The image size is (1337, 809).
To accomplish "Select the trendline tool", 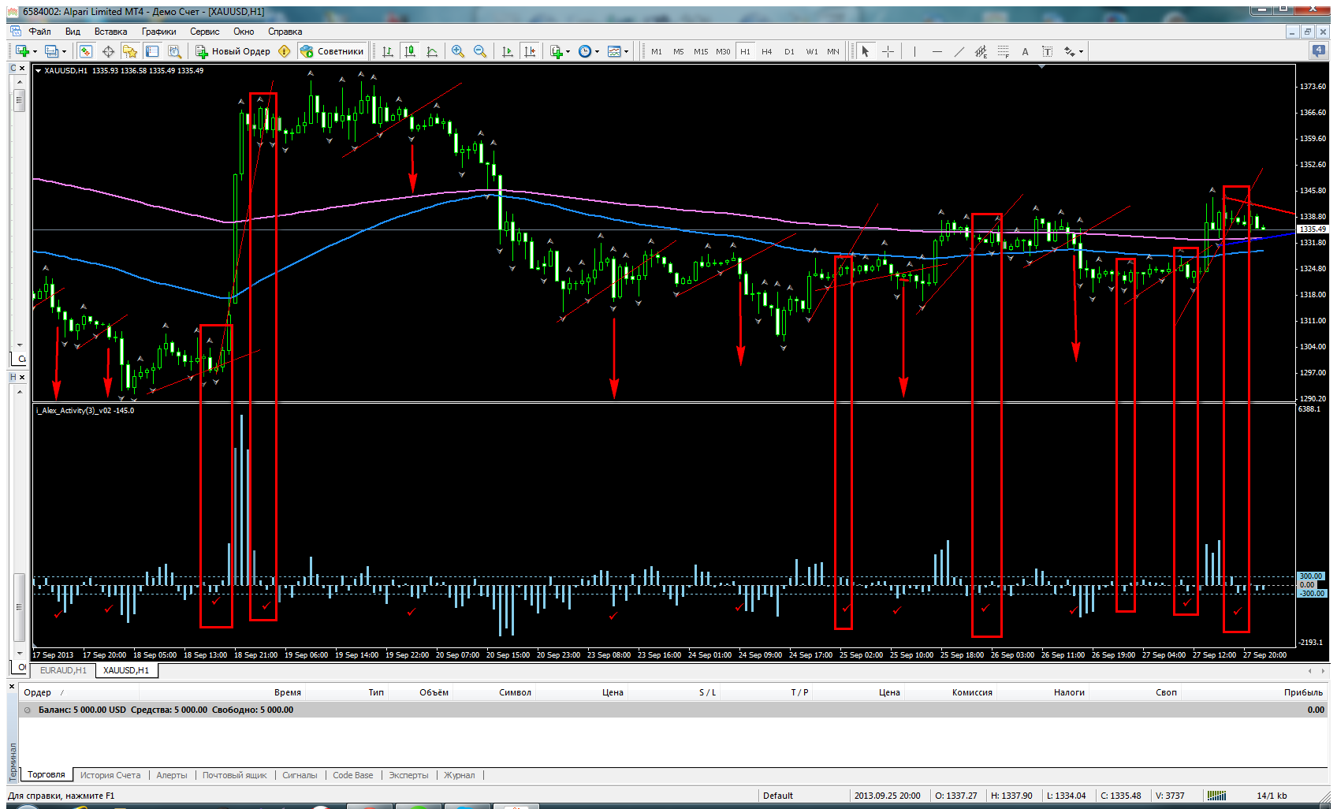I will [959, 51].
